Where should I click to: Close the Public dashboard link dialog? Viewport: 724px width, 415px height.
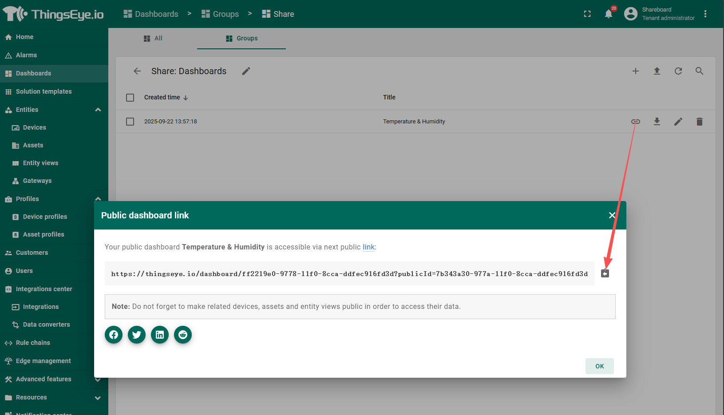click(x=612, y=215)
